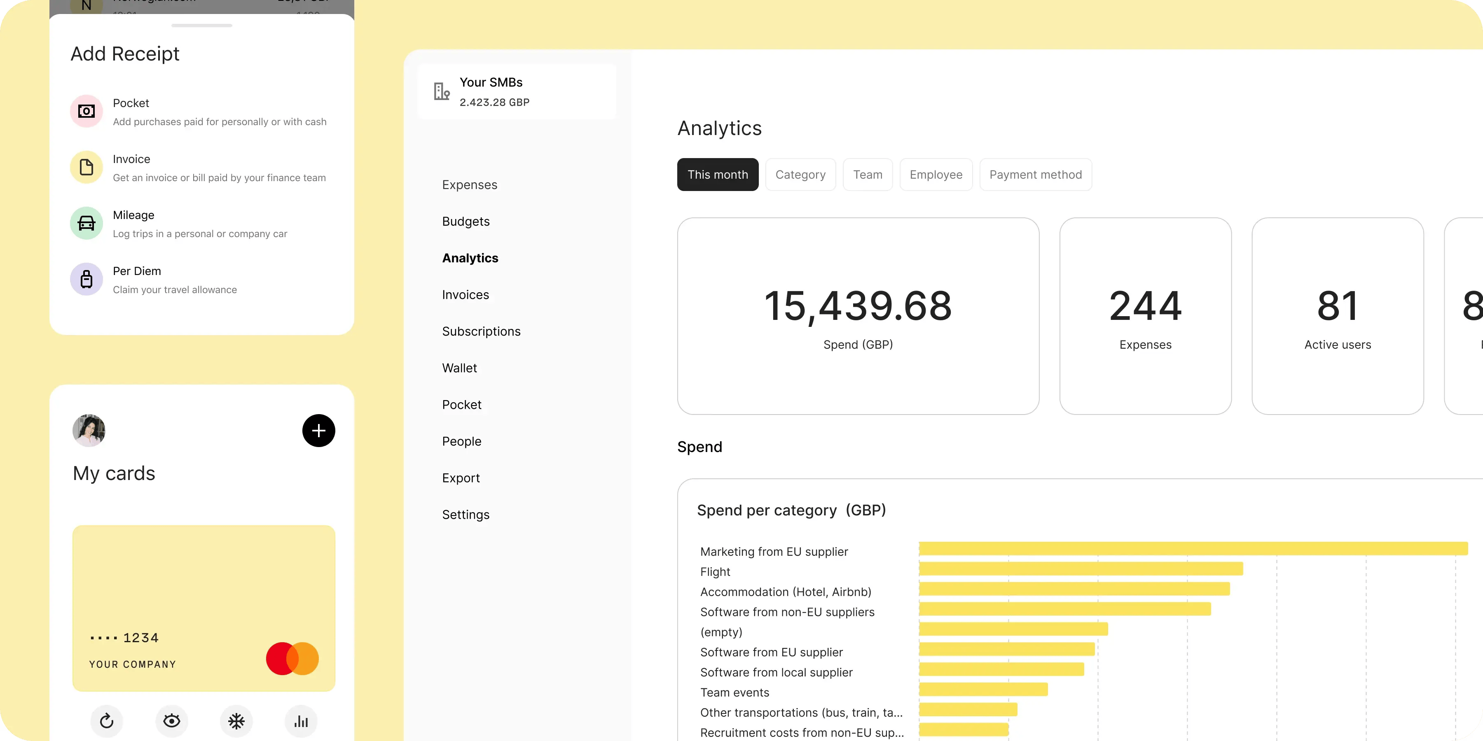Open Settings in the sidebar
Screen dimensions: 1483x741
coord(466,514)
